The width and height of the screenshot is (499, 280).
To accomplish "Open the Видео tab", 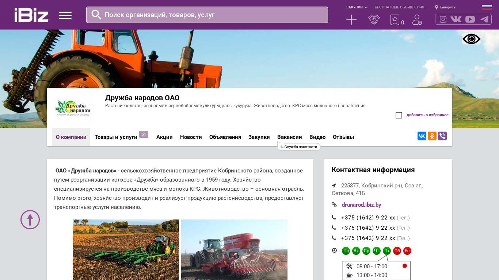I will click(x=317, y=137).
